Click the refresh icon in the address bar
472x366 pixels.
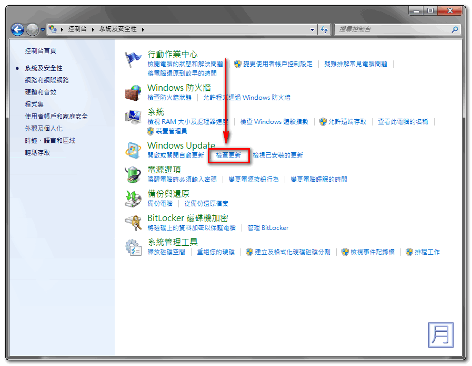(x=325, y=29)
